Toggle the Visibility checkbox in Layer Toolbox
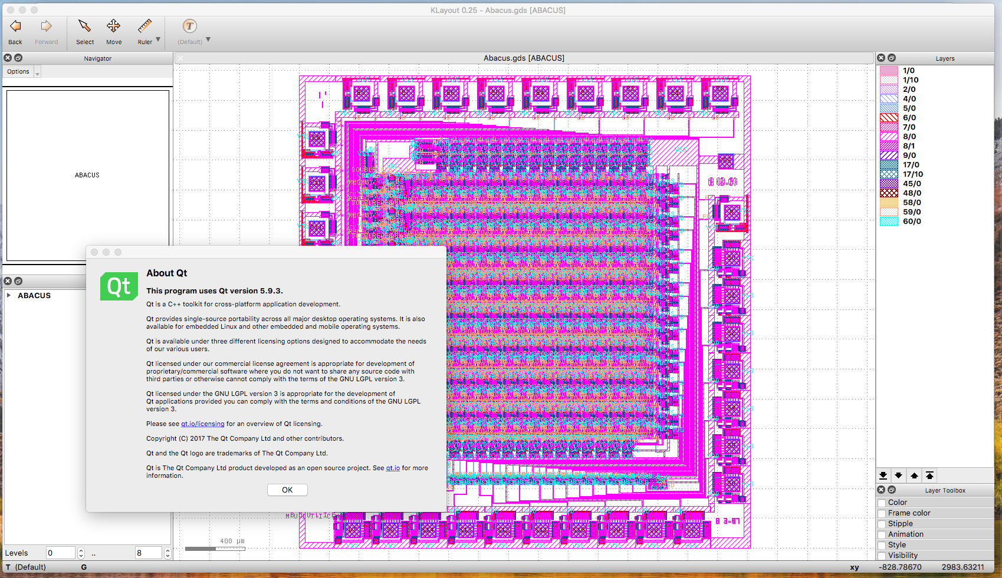This screenshot has height=578, width=1002. pyautogui.click(x=882, y=555)
